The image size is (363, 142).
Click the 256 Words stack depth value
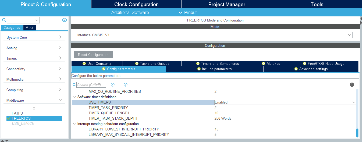[x=223, y=118]
